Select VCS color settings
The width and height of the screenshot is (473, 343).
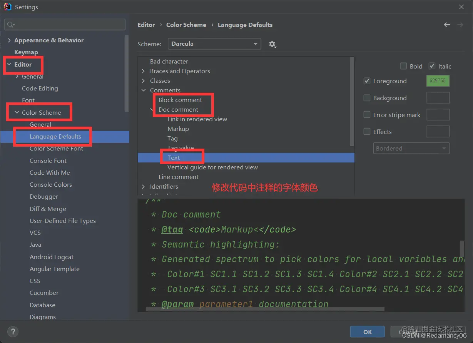coord(35,233)
